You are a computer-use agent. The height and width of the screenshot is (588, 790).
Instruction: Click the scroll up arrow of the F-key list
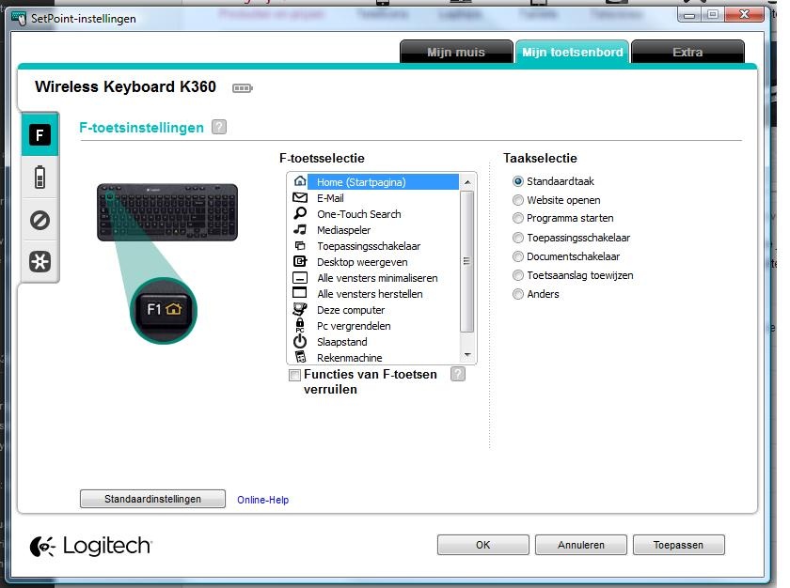pos(467,181)
